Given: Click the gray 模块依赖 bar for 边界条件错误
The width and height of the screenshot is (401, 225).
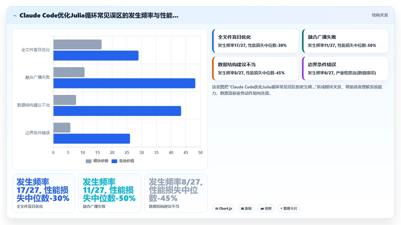Looking at the screenshot, I should point(62,127).
